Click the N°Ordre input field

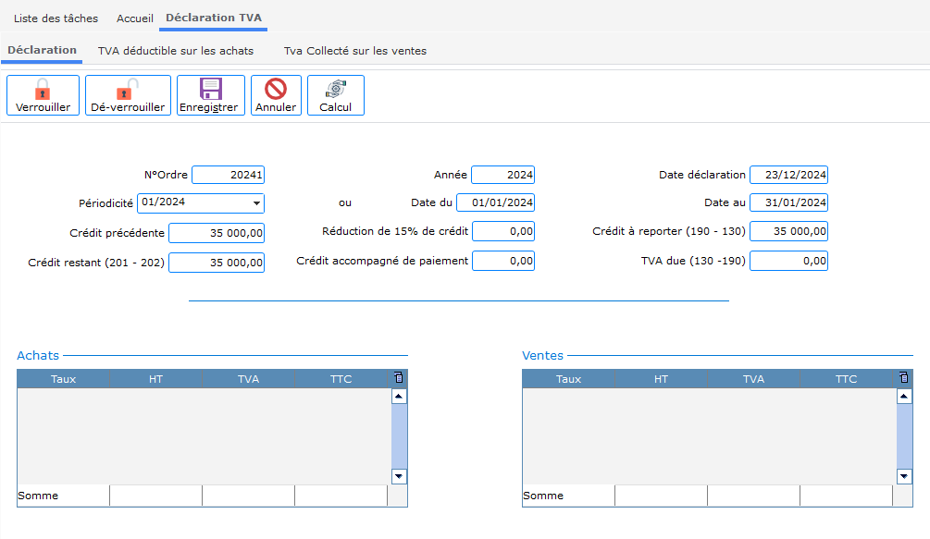pyautogui.click(x=228, y=176)
